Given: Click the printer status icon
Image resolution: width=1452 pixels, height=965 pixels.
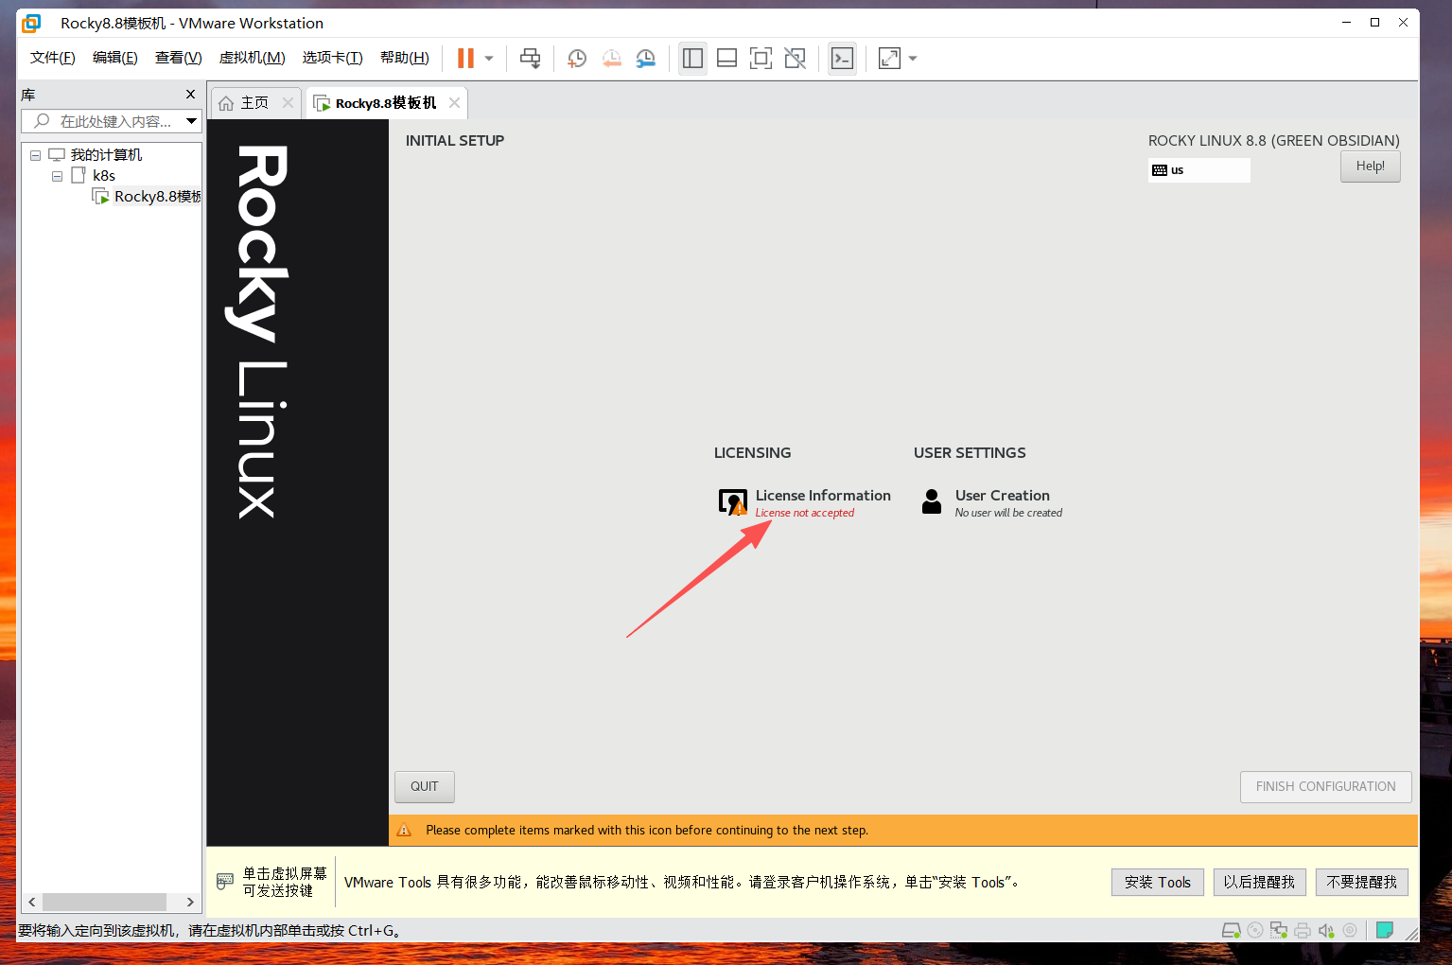Looking at the screenshot, I should click(x=1303, y=930).
